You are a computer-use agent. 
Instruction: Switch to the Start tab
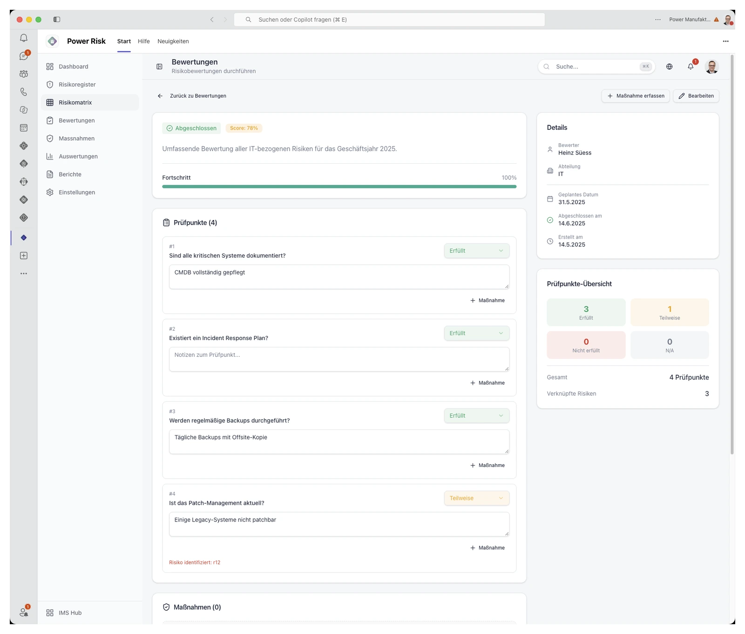point(124,41)
